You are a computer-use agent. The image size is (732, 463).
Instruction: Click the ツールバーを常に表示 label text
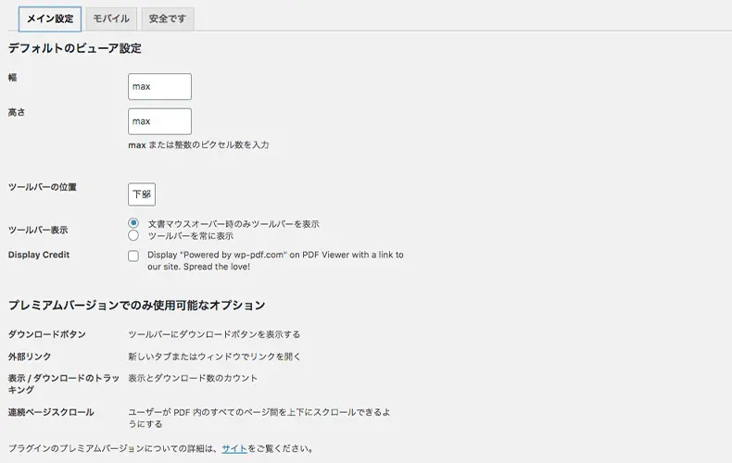191,236
